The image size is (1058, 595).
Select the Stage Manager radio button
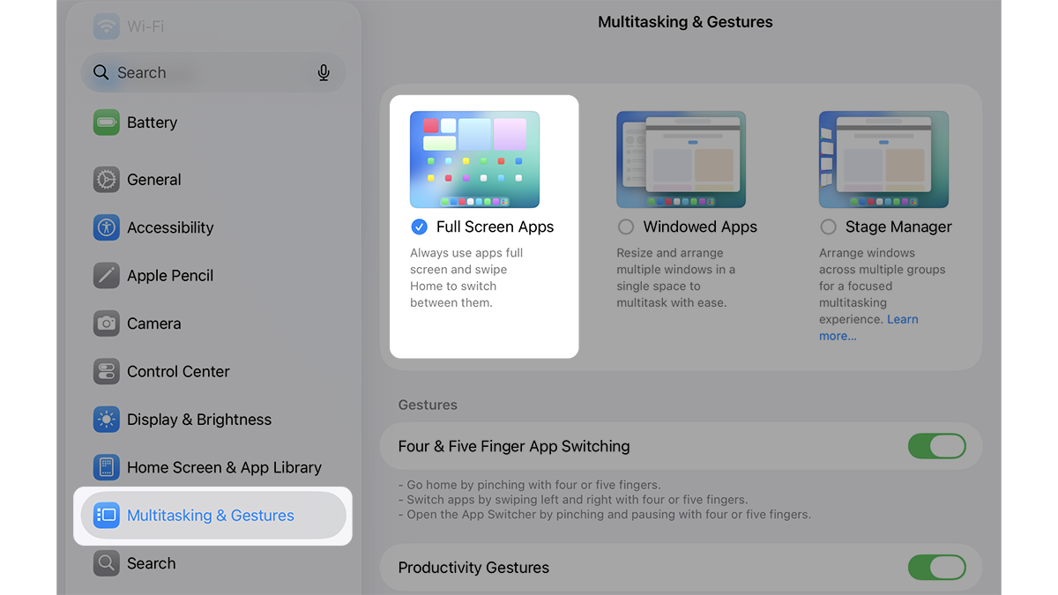click(828, 227)
